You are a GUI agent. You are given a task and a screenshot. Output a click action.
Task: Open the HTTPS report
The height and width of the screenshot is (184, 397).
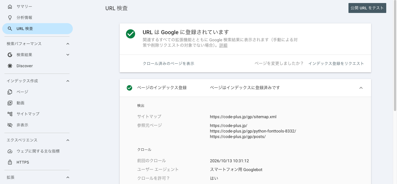(37, 162)
